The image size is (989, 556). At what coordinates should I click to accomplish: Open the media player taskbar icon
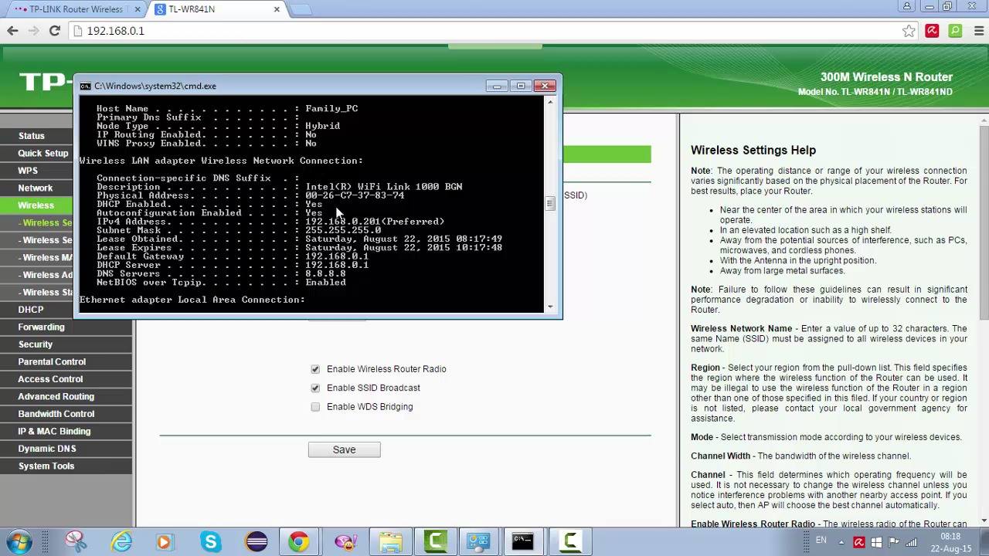tap(164, 541)
